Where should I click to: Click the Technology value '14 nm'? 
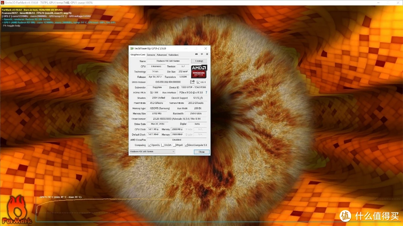click(155, 71)
